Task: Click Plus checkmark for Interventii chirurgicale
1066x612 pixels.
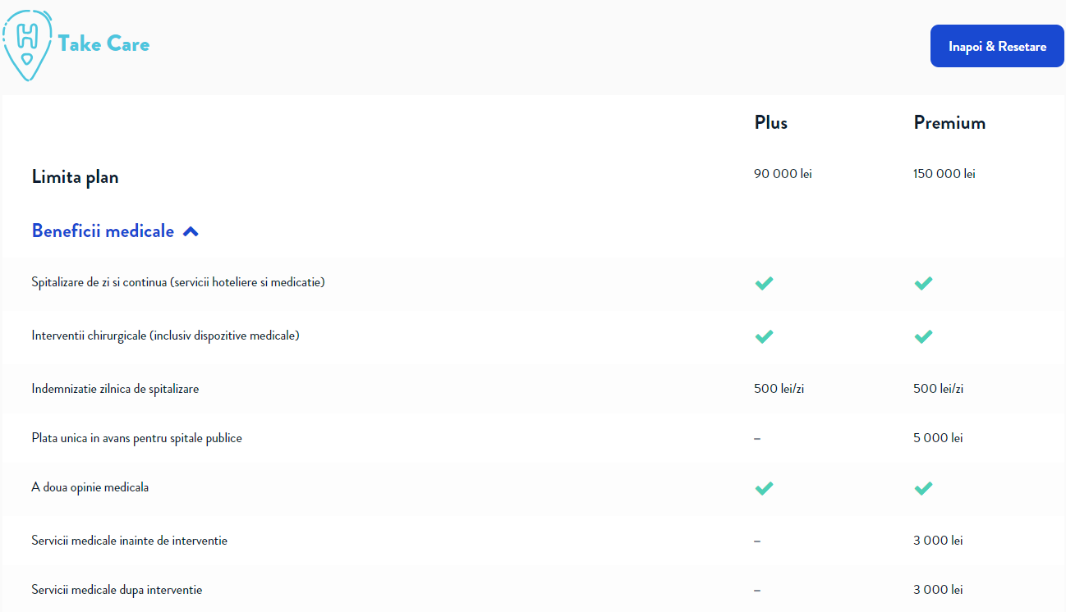Action: pos(764,336)
